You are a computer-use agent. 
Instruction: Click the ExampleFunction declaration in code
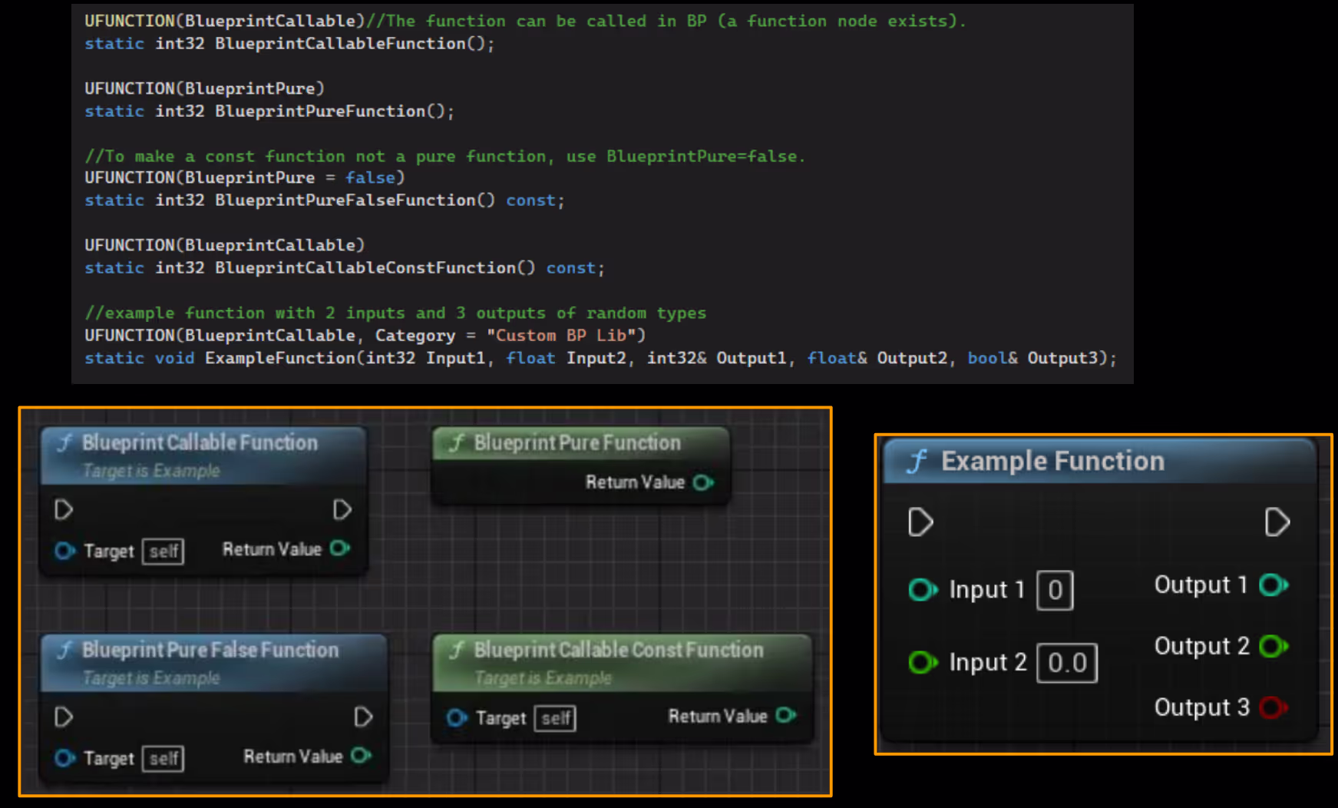601,359
